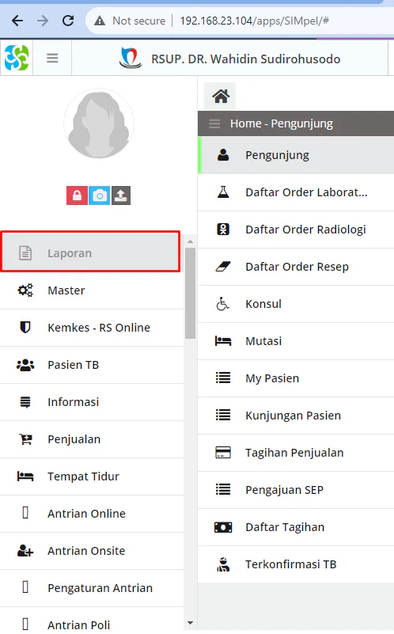Toggle the sidebar hamburger menu in header
This screenshot has height=634, width=394.
tap(52, 59)
